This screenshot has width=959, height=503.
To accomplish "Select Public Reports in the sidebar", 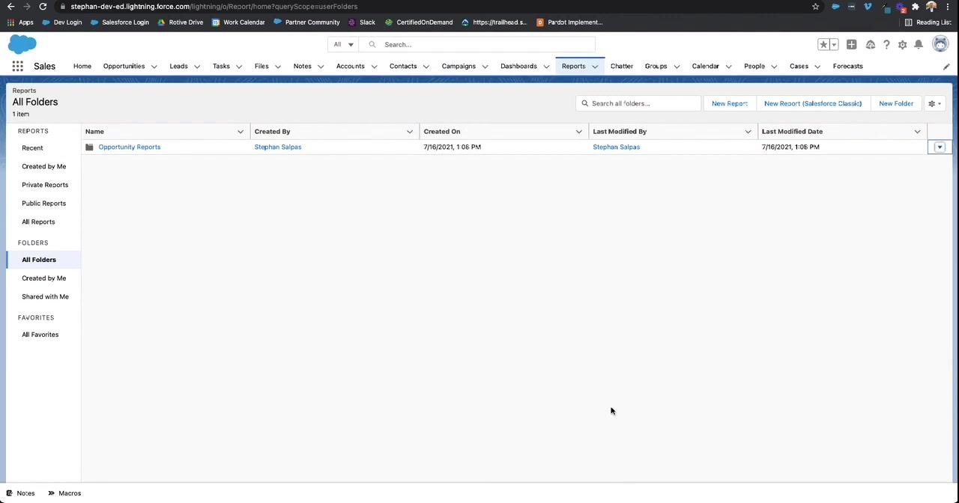I will point(43,204).
